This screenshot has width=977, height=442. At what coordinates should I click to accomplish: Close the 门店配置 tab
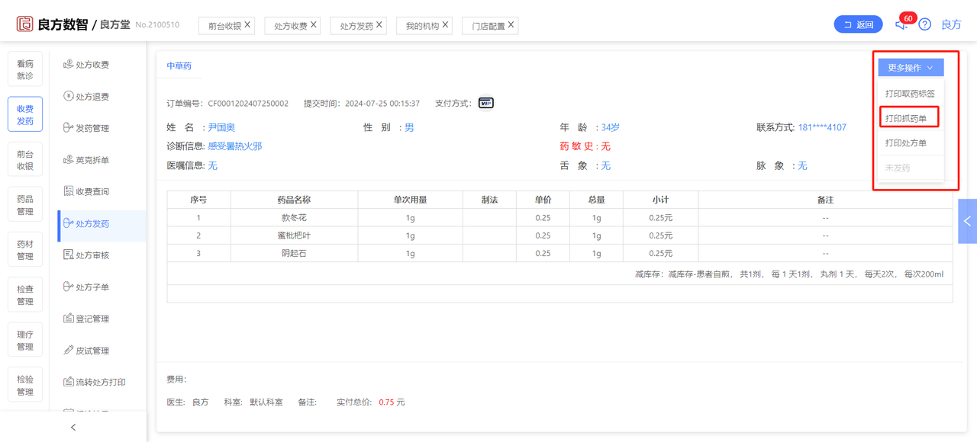point(511,25)
